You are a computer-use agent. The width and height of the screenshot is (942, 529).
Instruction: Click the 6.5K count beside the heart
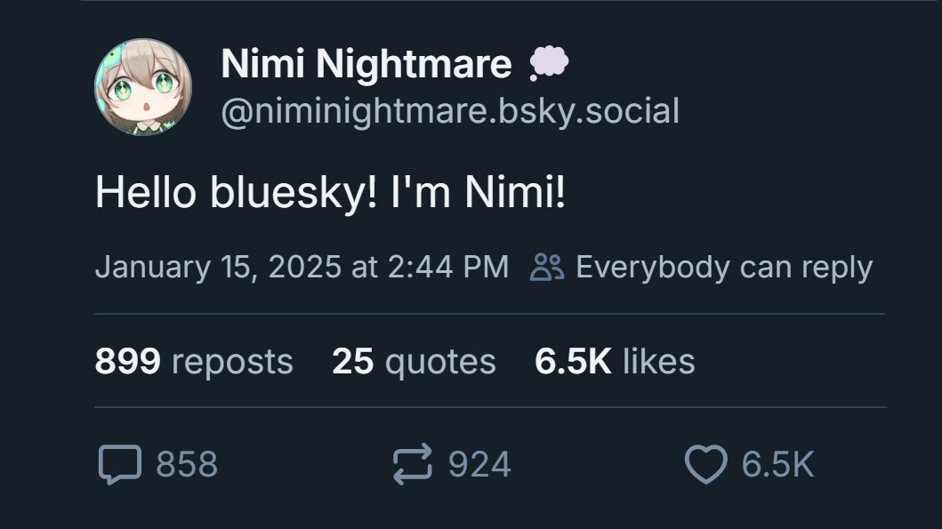click(777, 464)
